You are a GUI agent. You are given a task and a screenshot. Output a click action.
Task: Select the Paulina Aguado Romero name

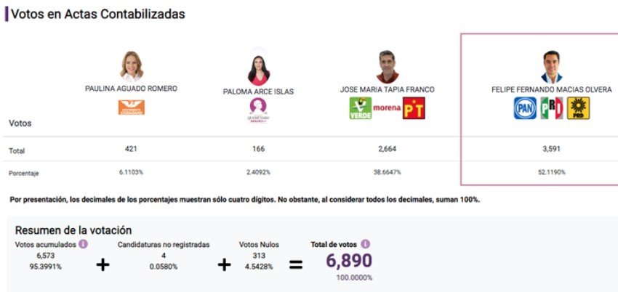(x=132, y=89)
